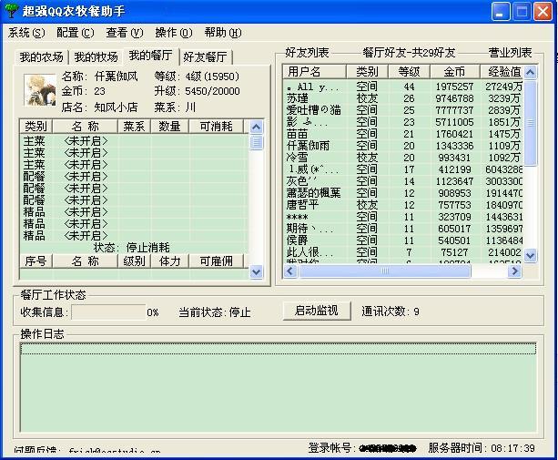Image resolution: width=558 pixels, height=460 pixels.
Task: Click the 好友列表 label
Action: [307, 53]
